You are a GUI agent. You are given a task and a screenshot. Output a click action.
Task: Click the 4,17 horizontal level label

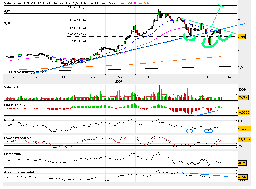7,11
